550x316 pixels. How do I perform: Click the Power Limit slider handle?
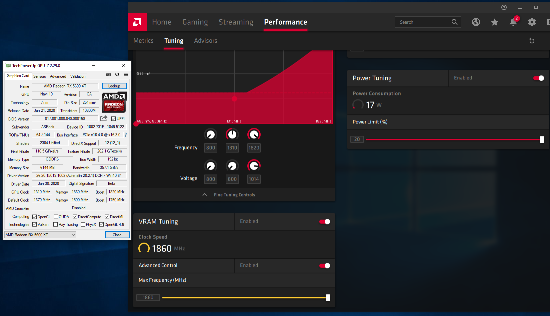click(542, 139)
